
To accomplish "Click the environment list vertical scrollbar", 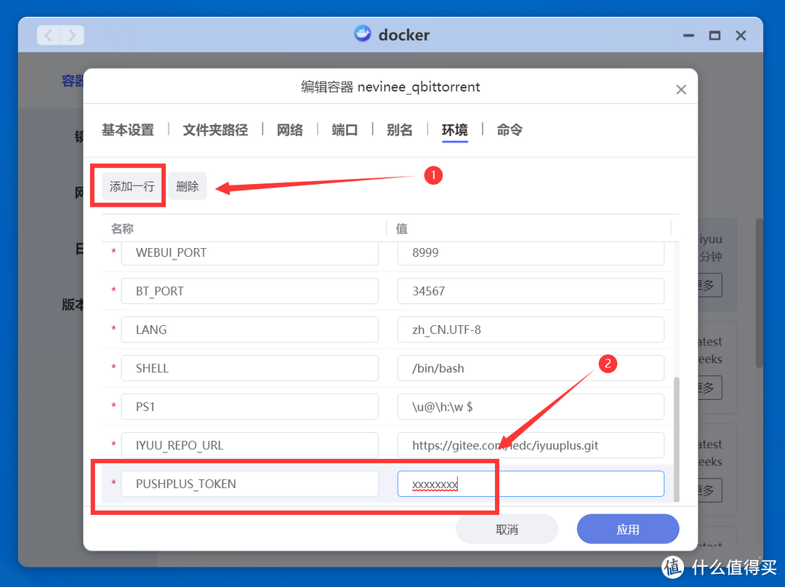I will pyautogui.click(x=677, y=439).
